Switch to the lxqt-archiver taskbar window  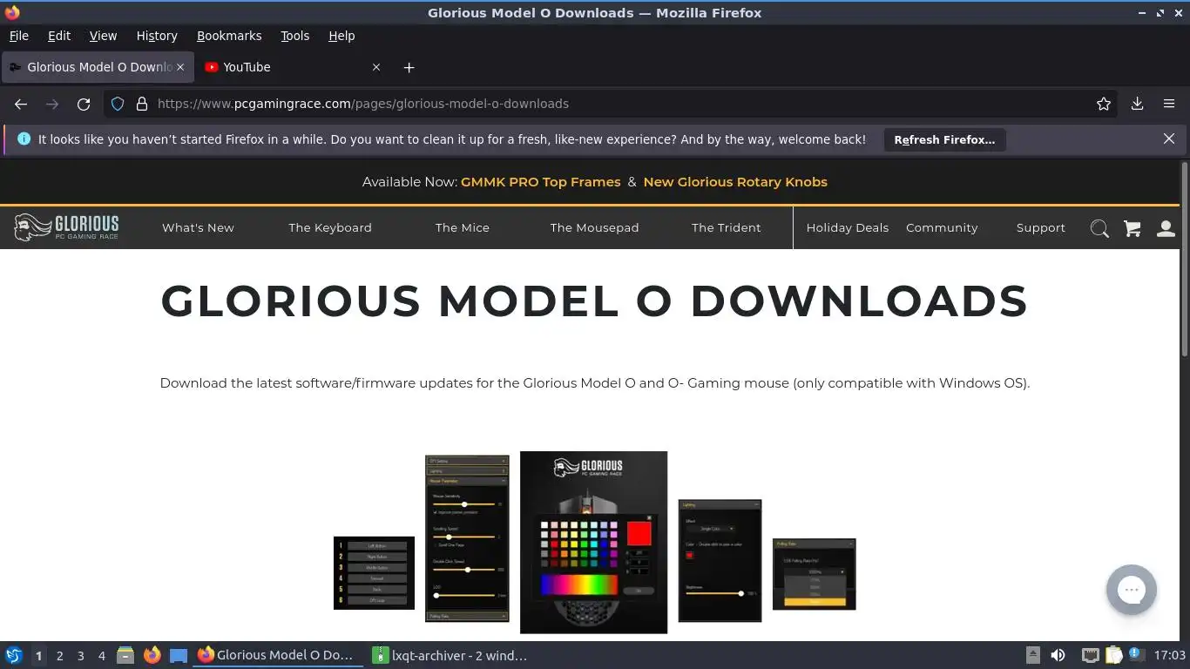(x=450, y=655)
